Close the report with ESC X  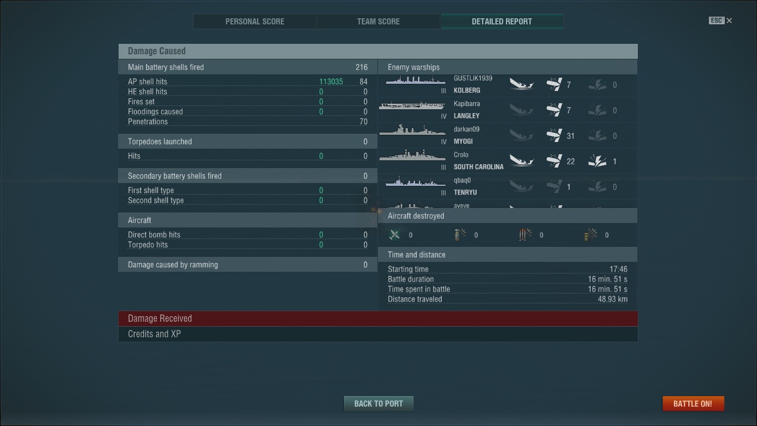coord(720,21)
